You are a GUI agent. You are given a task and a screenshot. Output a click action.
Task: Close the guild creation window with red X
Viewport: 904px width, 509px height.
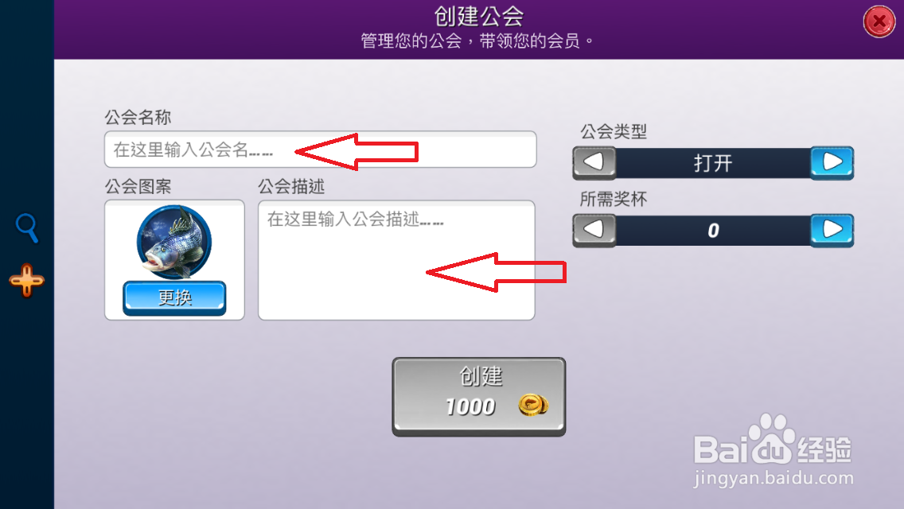(879, 22)
